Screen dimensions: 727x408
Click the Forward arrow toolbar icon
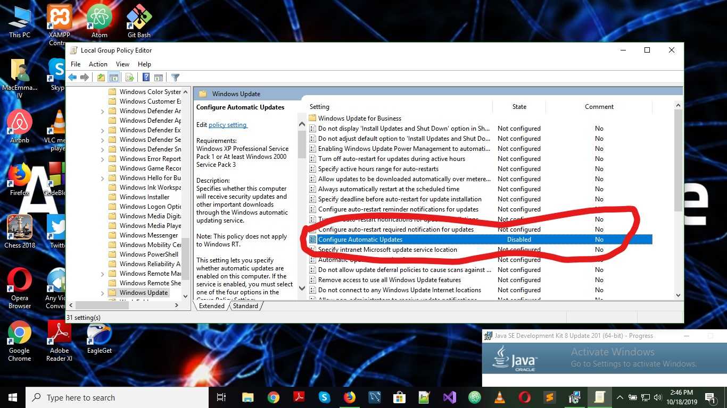pyautogui.click(x=85, y=78)
